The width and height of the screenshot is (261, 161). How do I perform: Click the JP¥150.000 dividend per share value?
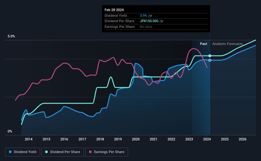point(149,21)
